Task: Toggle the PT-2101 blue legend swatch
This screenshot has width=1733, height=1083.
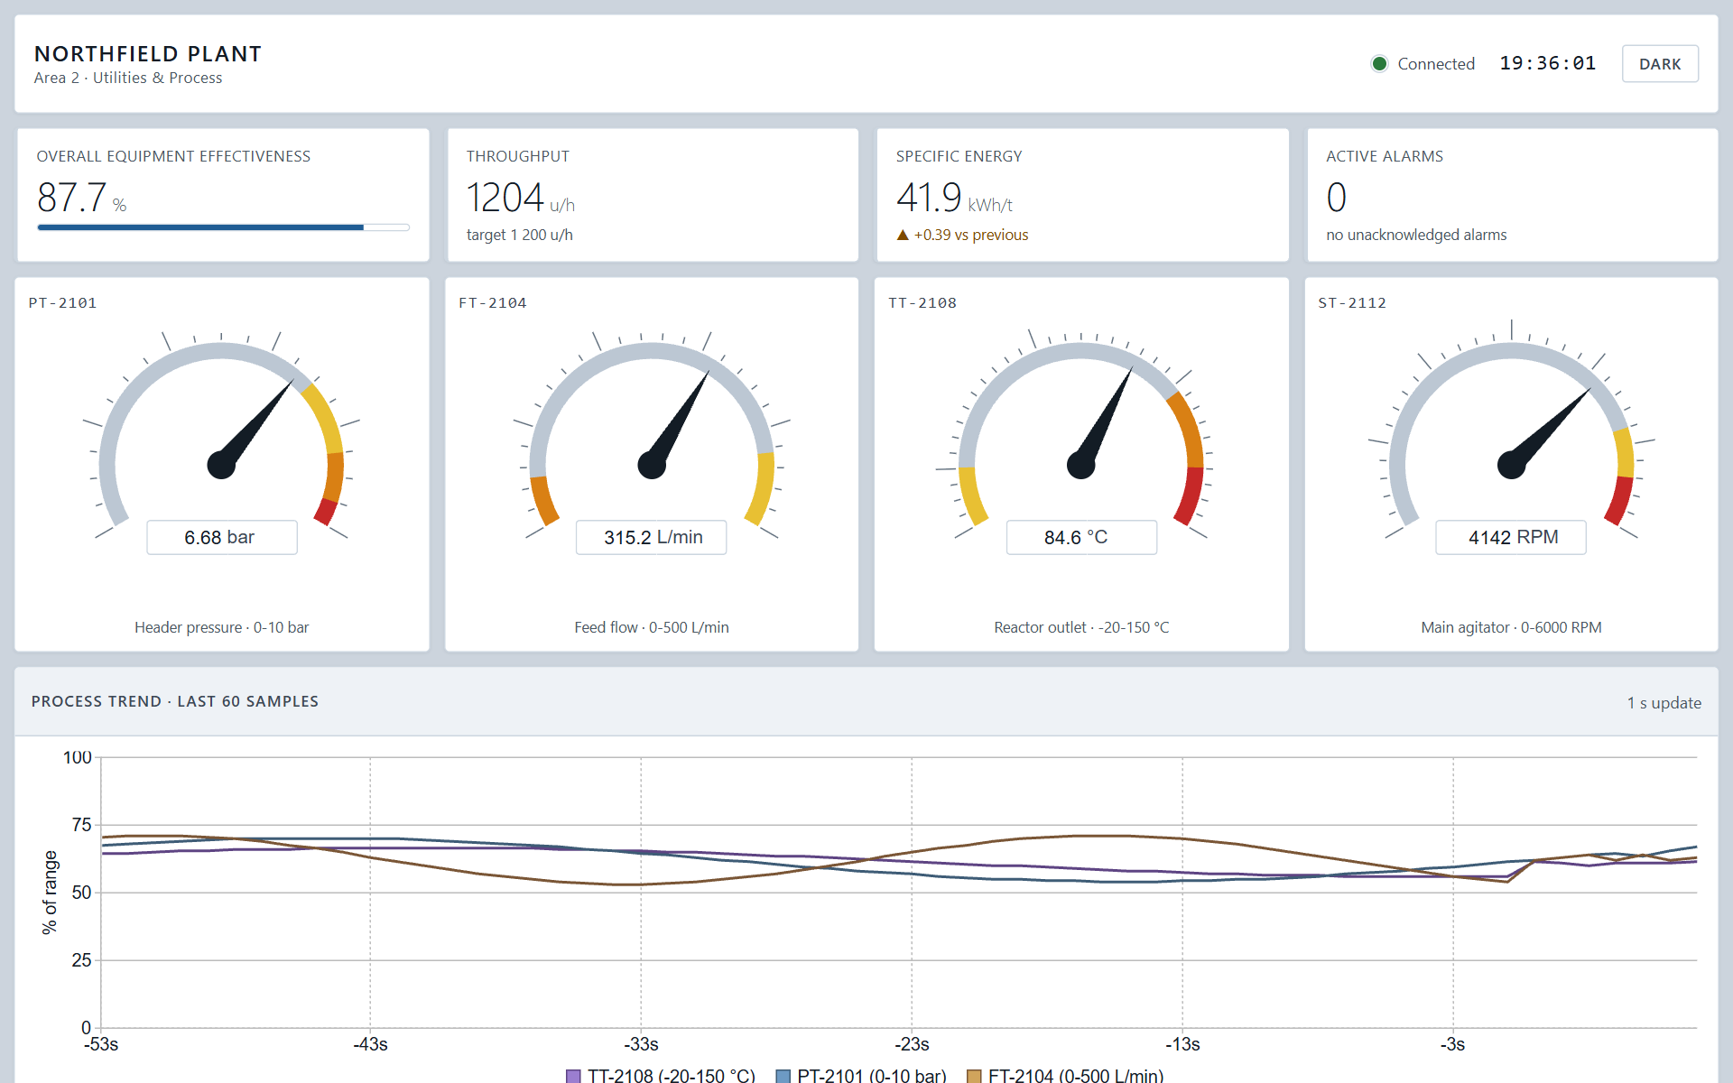Action: [x=783, y=1076]
